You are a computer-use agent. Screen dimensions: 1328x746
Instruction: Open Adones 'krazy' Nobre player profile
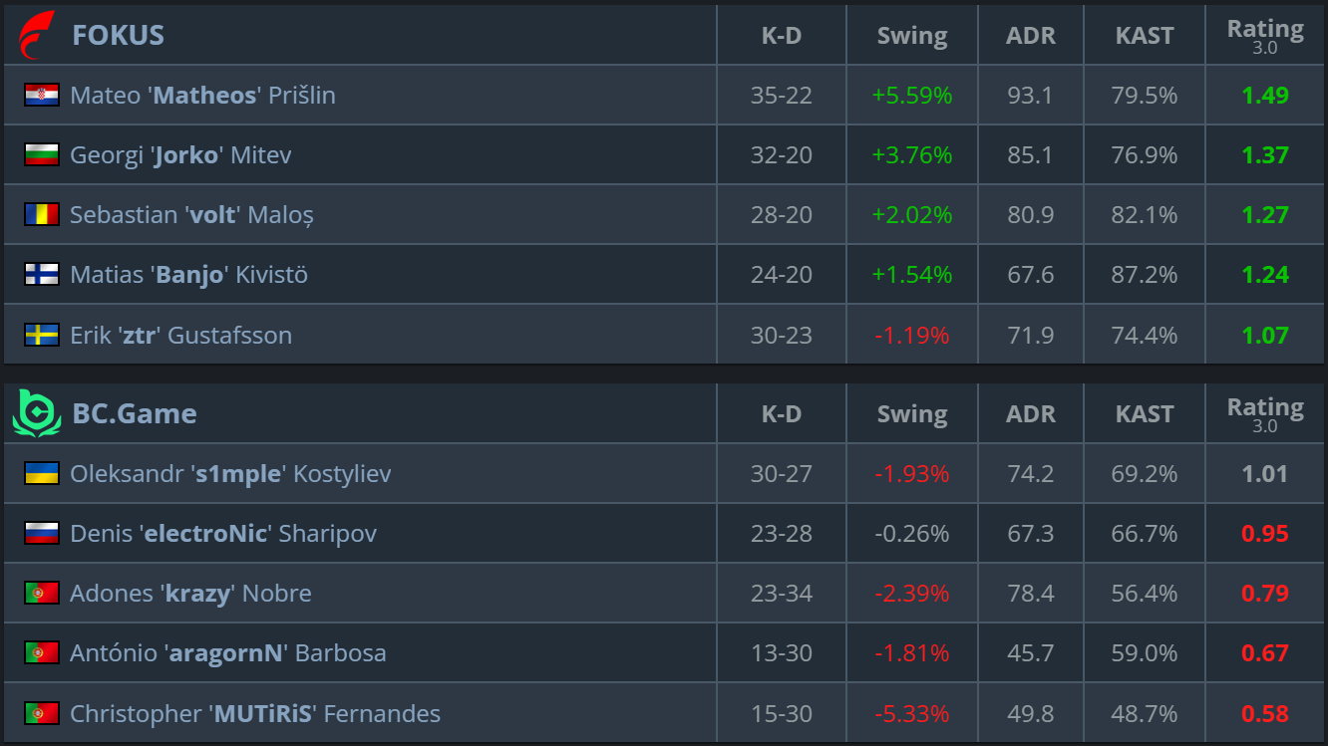(190, 594)
